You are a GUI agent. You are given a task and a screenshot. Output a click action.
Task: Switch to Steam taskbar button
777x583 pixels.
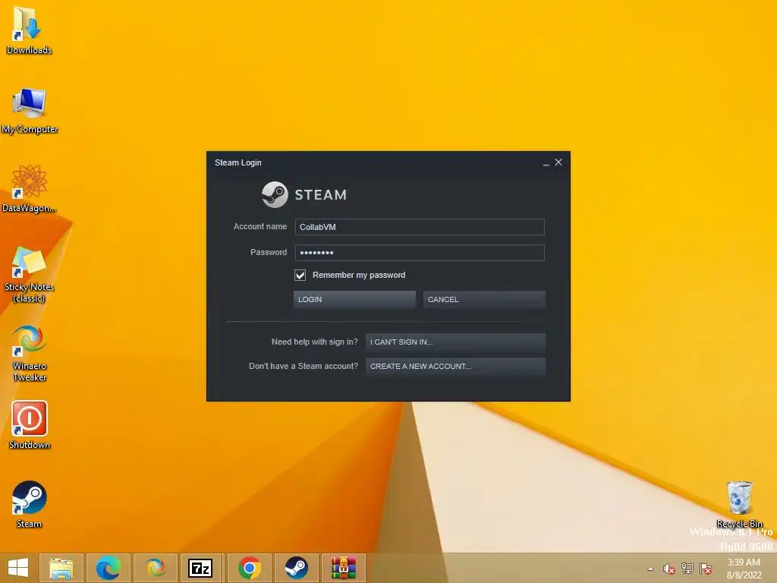tap(297, 568)
